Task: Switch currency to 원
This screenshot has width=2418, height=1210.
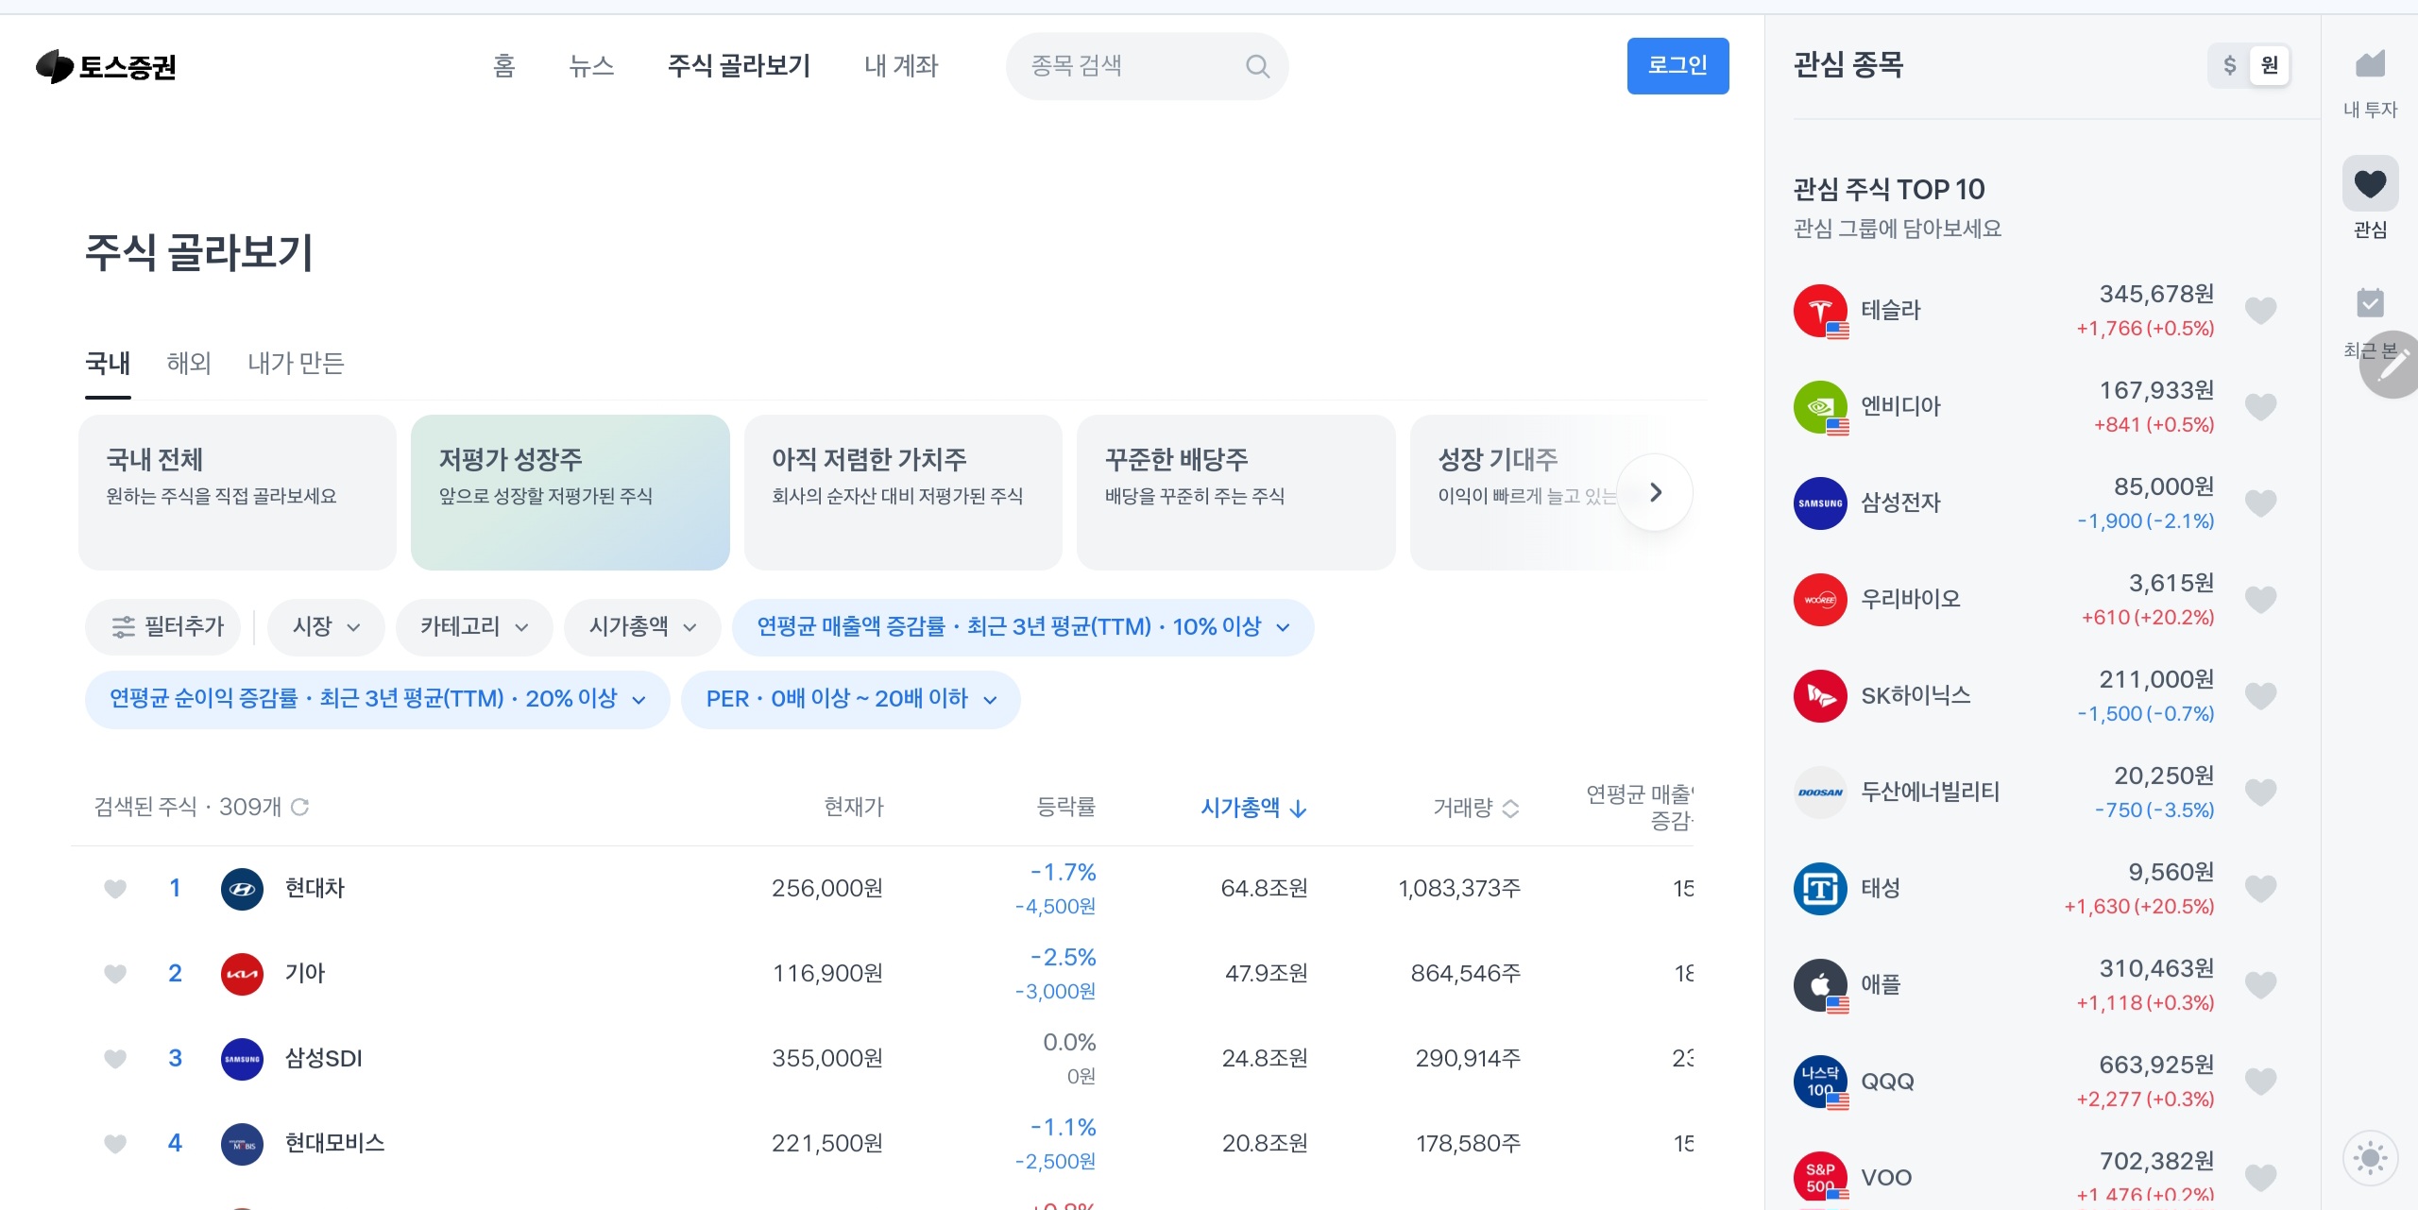Action: tap(2269, 65)
